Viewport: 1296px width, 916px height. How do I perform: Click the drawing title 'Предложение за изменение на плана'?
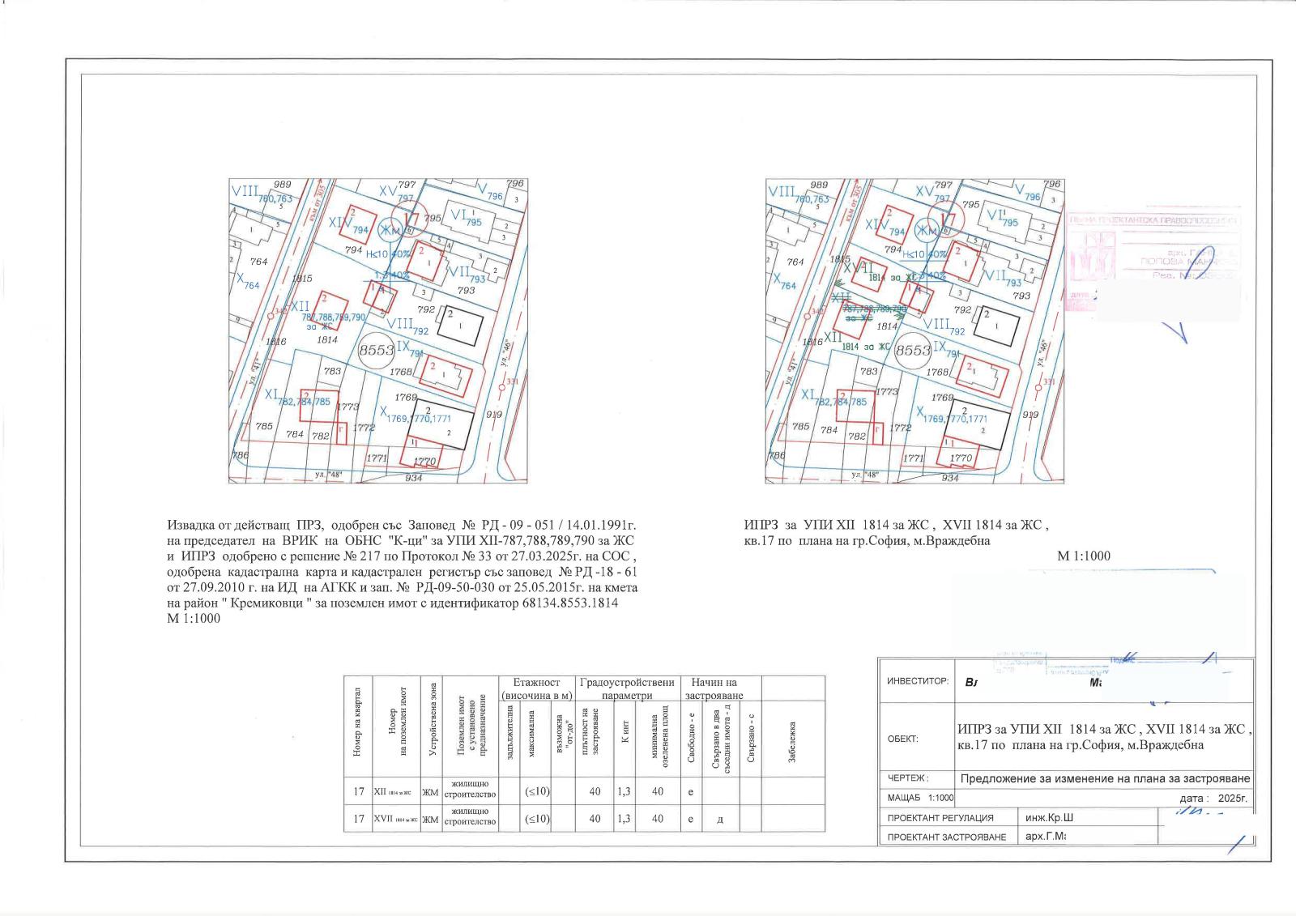(x=1105, y=779)
